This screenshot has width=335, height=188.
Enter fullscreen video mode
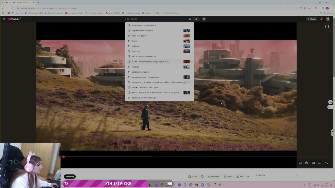326,163
